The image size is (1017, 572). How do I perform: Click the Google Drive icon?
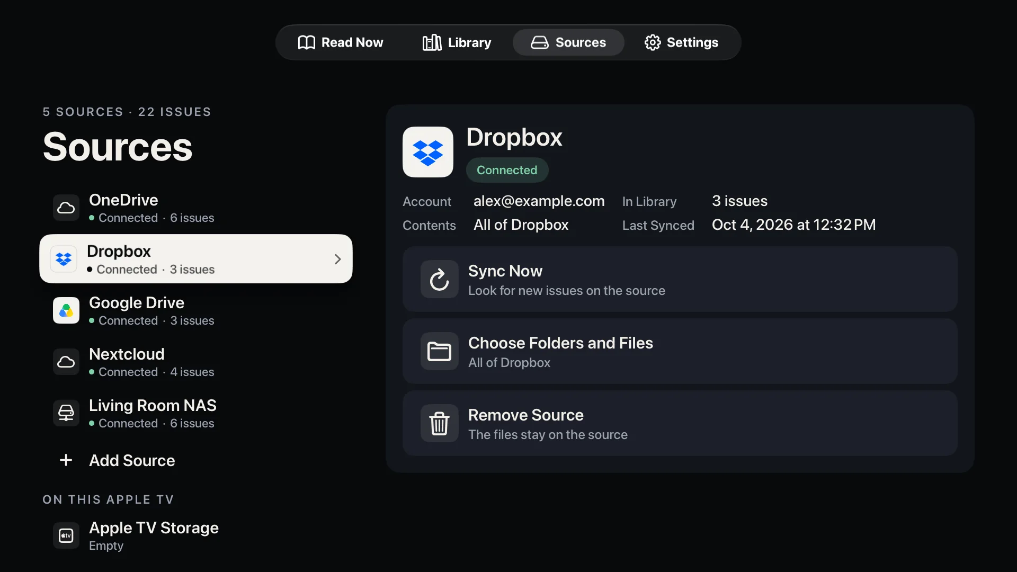[66, 310]
